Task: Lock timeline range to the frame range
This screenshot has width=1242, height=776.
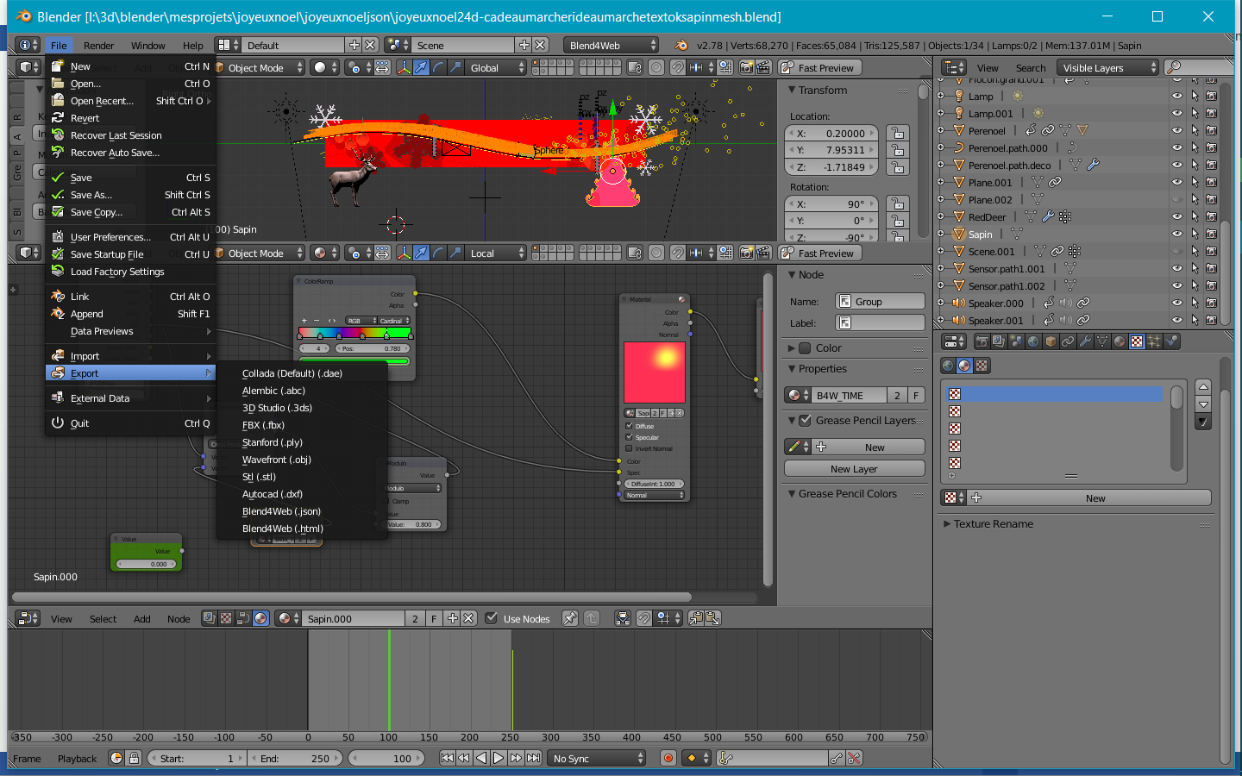Action: point(134,758)
